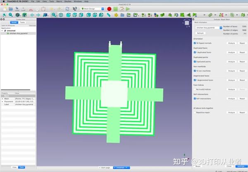Switch to Start page tab
This screenshot has width=248, height=172.
[105, 167]
